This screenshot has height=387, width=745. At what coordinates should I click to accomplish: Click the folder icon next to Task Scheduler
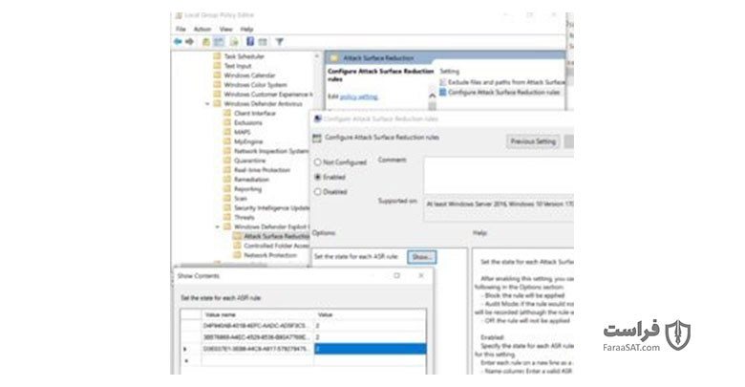point(217,56)
